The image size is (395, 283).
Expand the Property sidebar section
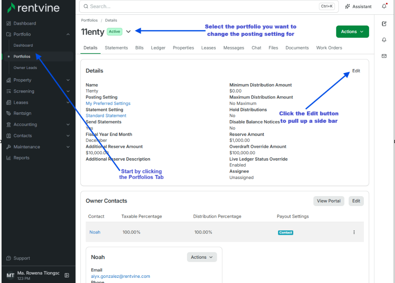(68, 80)
